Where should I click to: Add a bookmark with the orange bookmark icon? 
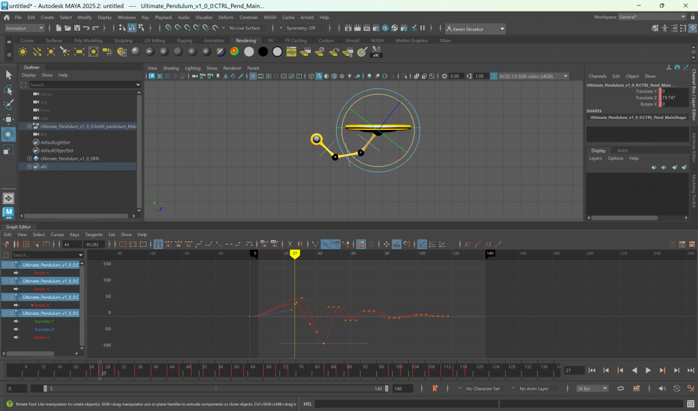pyautogui.click(x=435, y=389)
